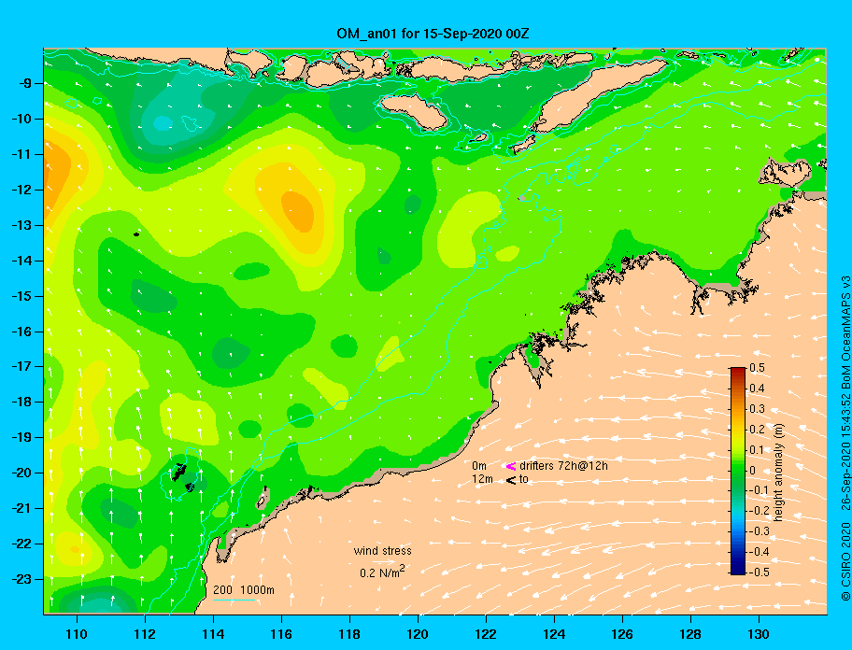Screen dimensions: 852x650
Task: Click longitude label 124 on bottom axis
Action: (554, 634)
